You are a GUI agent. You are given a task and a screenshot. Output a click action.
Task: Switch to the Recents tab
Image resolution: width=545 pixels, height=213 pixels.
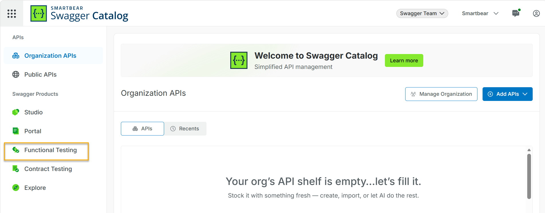[185, 129]
